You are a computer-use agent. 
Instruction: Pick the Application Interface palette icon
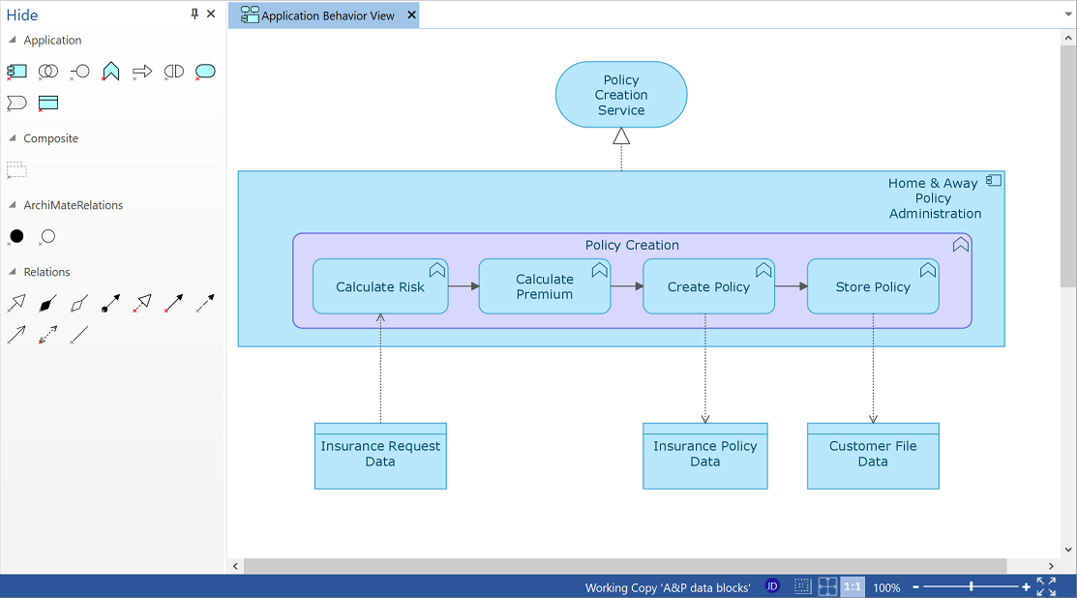pyautogui.click(x=80, y=72)
